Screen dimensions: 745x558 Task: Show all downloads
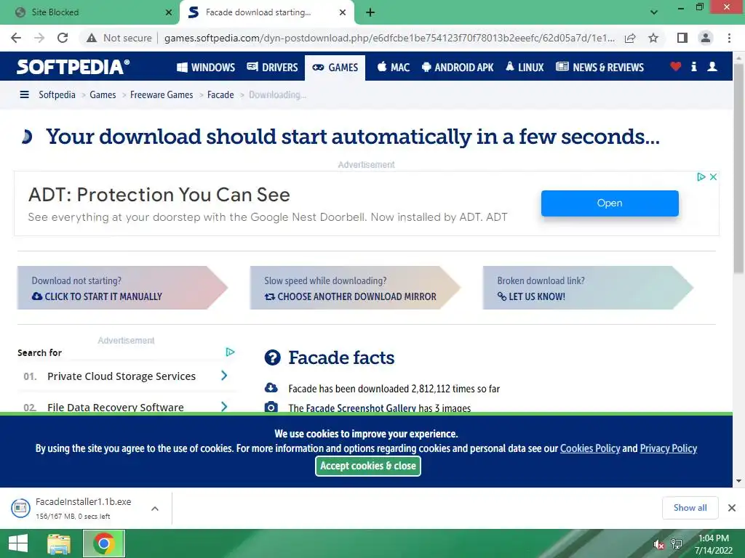pyautogui.click(x=690, y=508)
